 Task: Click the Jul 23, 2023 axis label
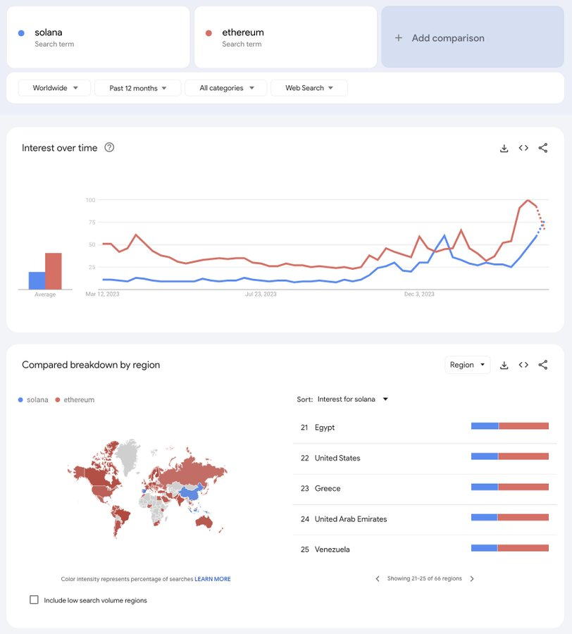[x=261, y=294]
